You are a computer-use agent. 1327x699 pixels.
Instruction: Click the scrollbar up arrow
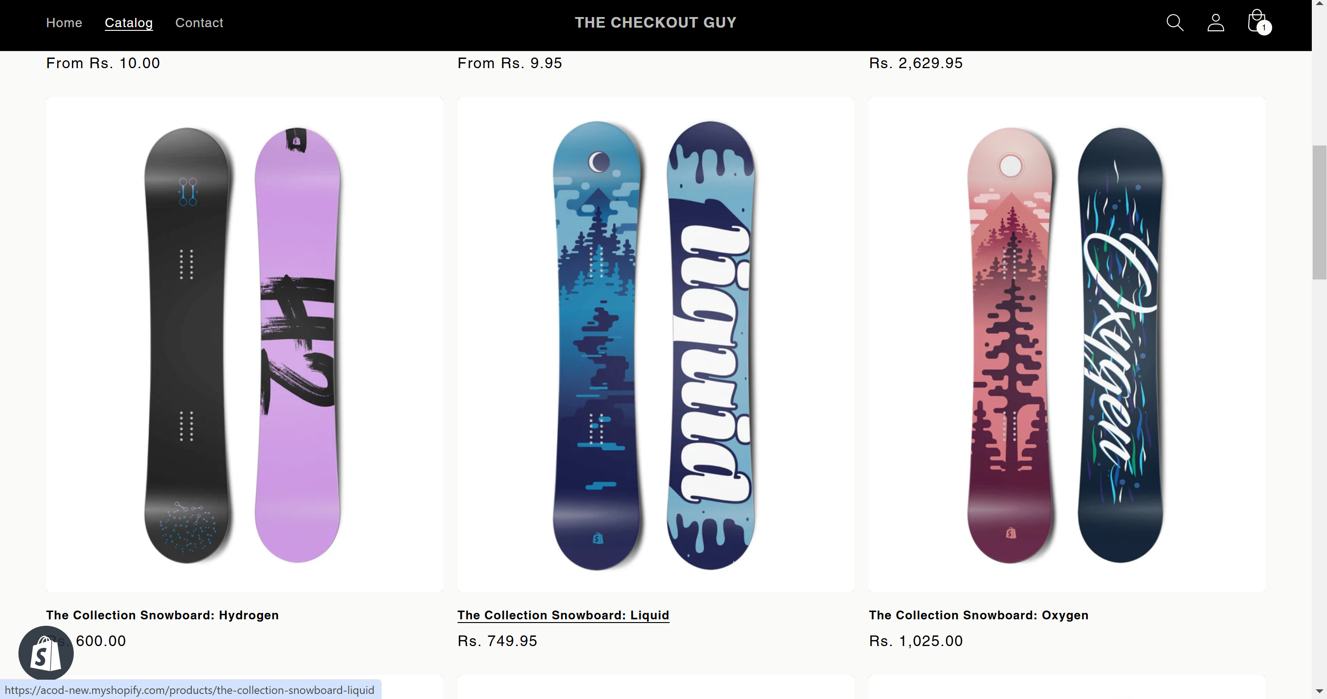[1319, 4]
